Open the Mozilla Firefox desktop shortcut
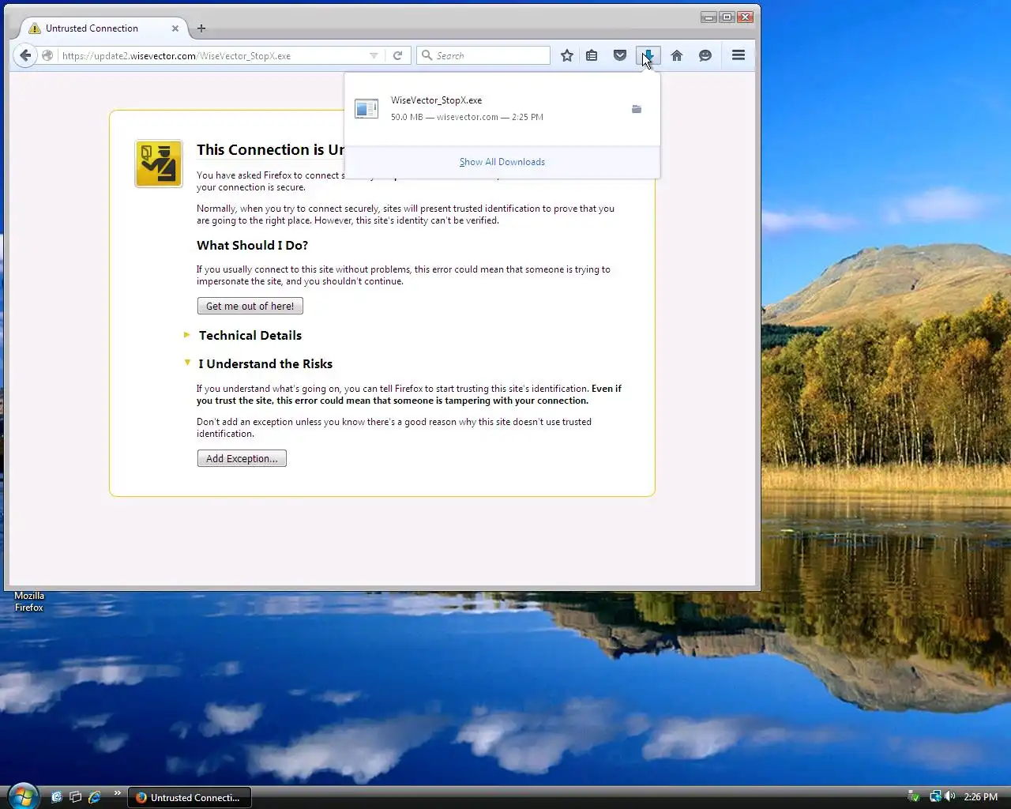This screenshot has height=809, width=1011. pyautogui.click(x=29, y=601)
